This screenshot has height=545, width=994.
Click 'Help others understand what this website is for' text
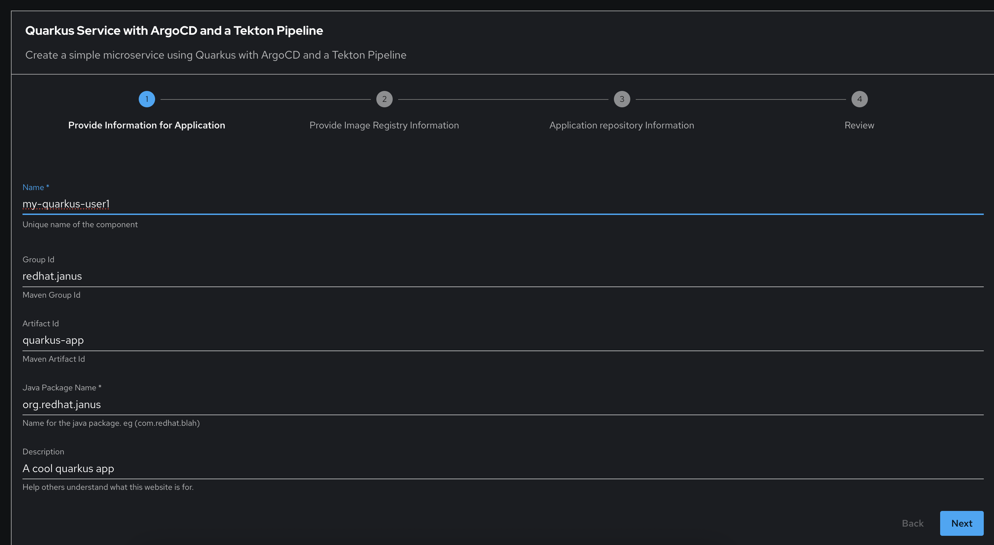tap(108, 487)
